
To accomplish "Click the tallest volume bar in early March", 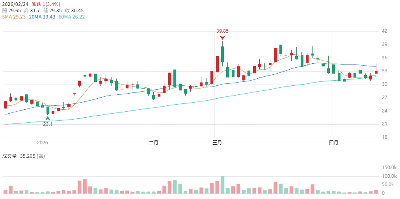I will [223, 185].
